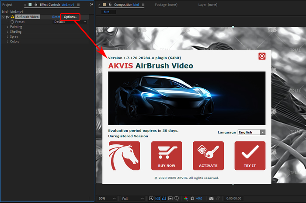The image size is (306, 203).
Task: Click the TRY IT checkmark button
Action: click(x=250, y=156)
